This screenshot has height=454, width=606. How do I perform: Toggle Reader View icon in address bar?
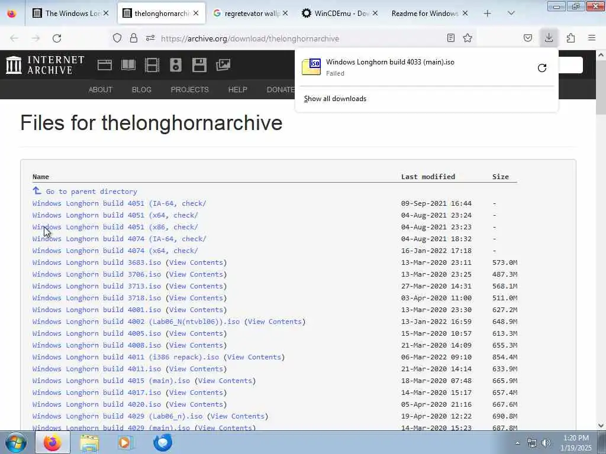450,38
